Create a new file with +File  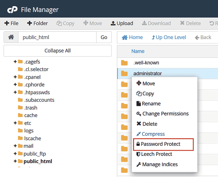[x=11, y=23]
